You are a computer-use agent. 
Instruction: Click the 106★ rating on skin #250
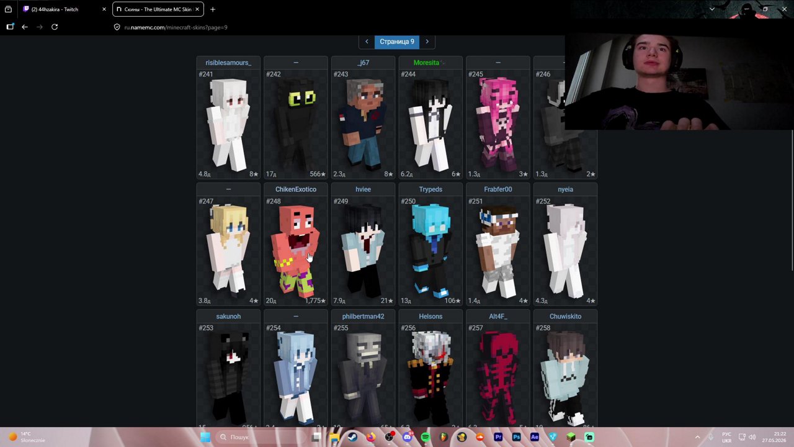click(x=452, y=301)
